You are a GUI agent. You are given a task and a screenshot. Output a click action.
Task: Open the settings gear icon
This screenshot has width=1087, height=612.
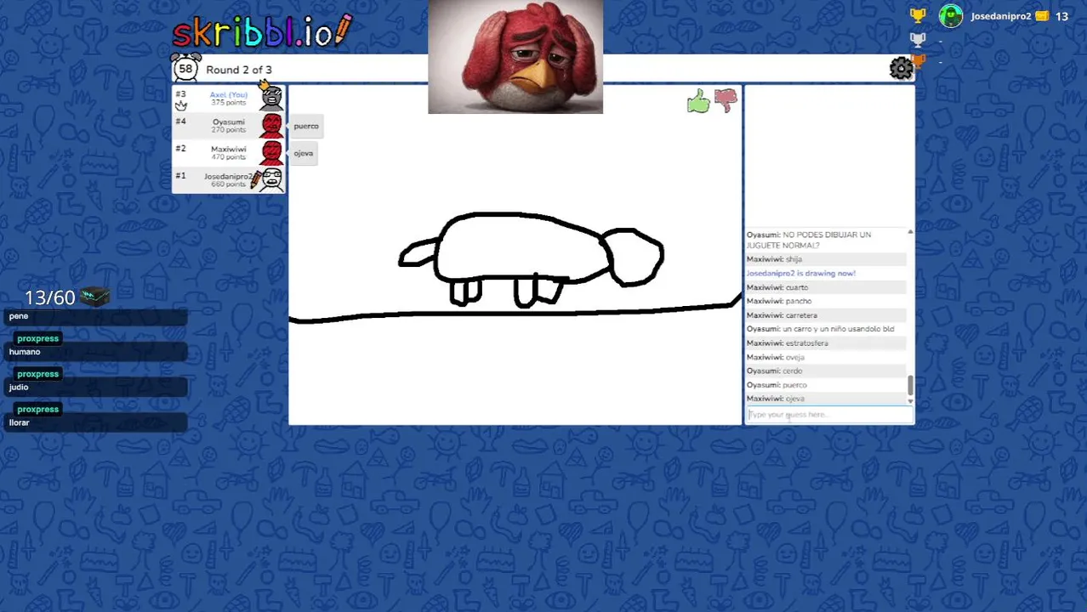click(x=901, y=68)
